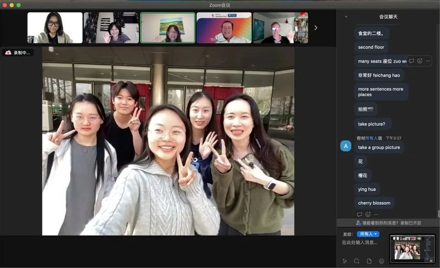Open text formatting tool in chat composer
This screenshot has width=440, height=268.
pyautogui.click(x=345, y=261)
